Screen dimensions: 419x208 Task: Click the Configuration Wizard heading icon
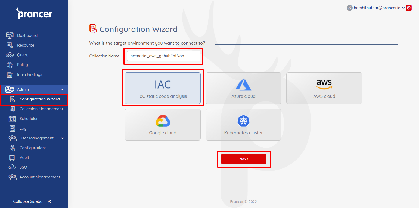(93, 29)
